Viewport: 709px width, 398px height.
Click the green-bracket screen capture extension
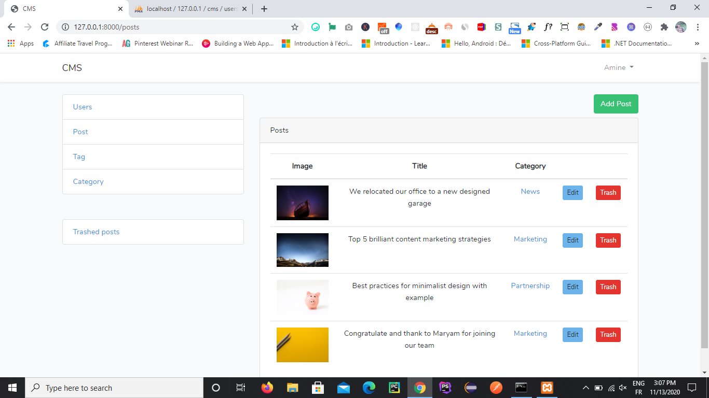565,27
